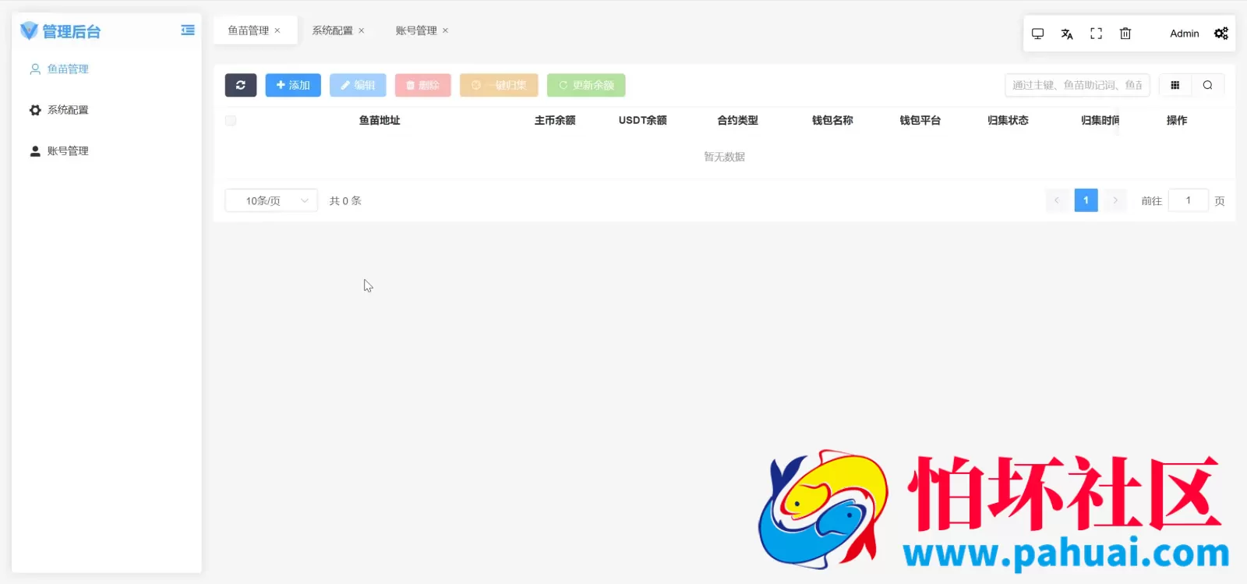This screenshot has height=584, width=1247.
Task: Refresh the table with the dark refresh button
Action: [x=241, y=85]
